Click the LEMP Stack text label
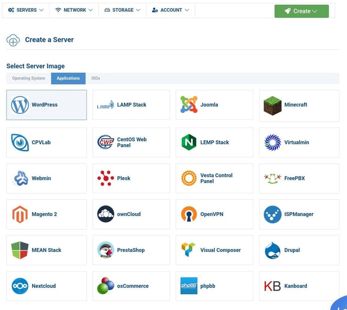This screenshot has height=310, width=347. tap(215, 142)
